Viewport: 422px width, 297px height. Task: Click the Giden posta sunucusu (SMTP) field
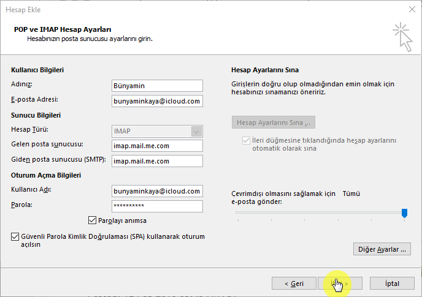coord(157,161)
